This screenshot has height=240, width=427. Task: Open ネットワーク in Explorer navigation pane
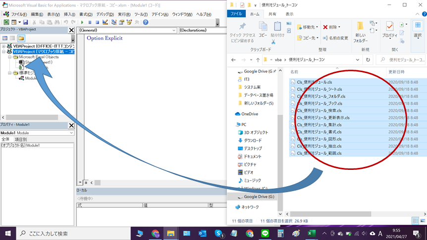point(247,207)
